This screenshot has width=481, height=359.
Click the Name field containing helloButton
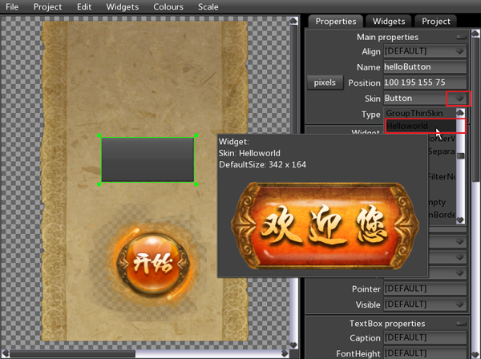tap(425, 67)
